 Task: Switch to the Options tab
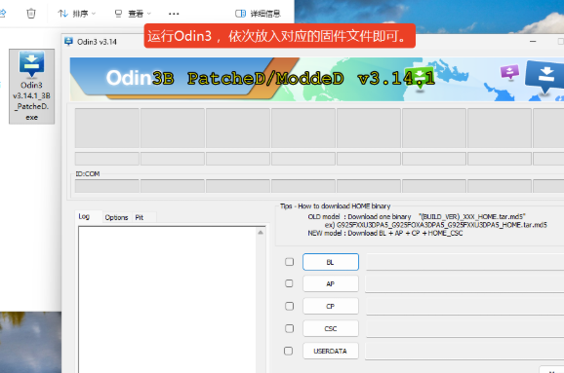(x=116, y=217)
